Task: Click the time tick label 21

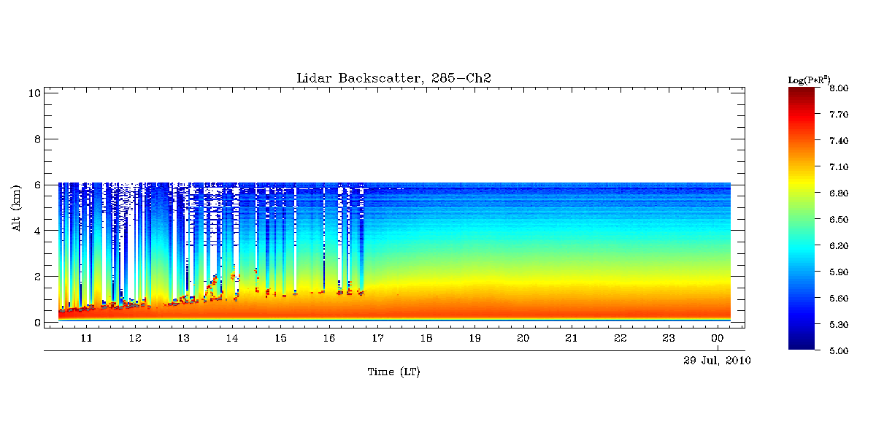Action: click(572, 338)
